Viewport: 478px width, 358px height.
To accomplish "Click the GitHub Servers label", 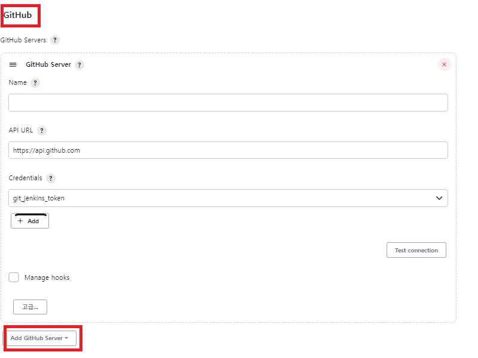I will tap(23, 40).
